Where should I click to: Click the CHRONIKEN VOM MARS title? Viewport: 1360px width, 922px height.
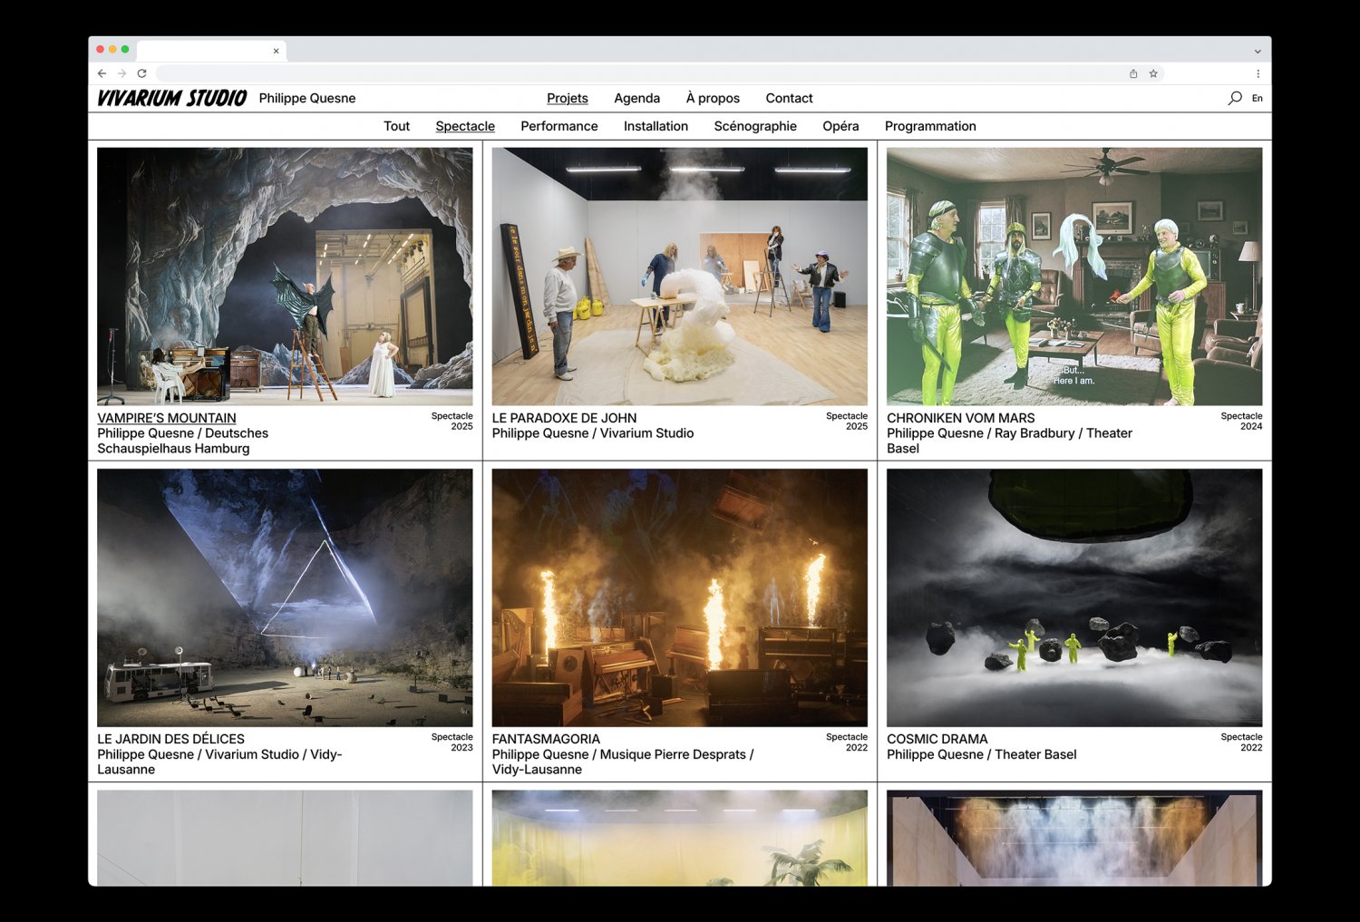tap(960, 418)
